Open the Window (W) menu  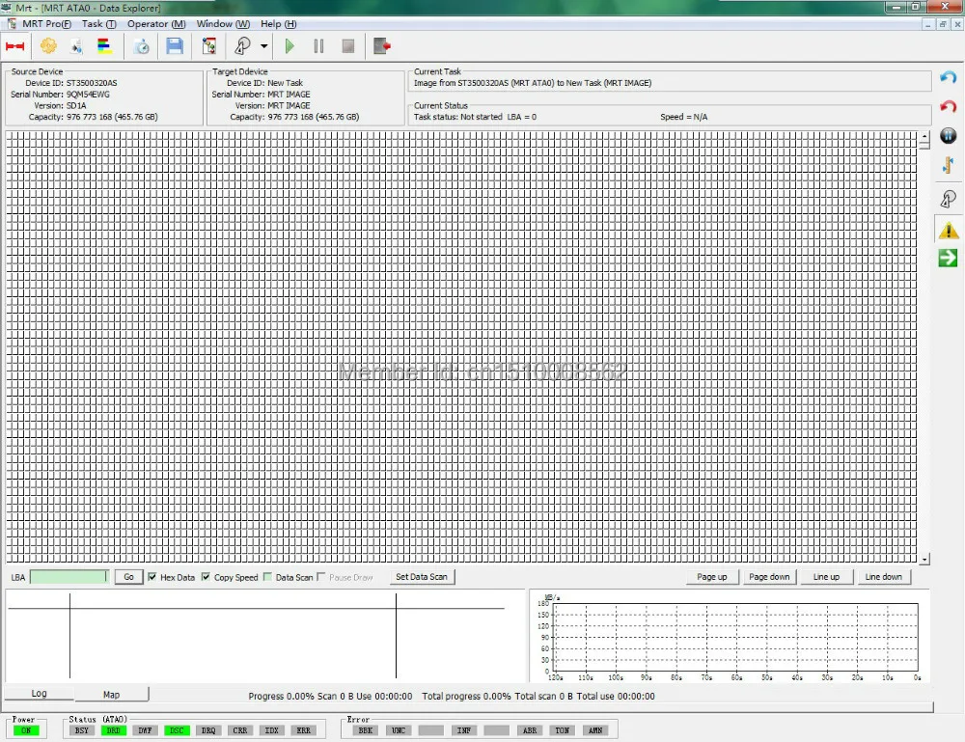coord(223,23)
